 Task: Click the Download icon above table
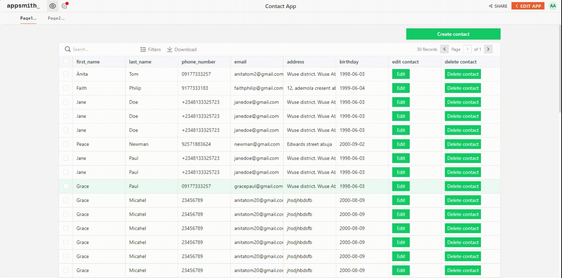tap(170, 49)
